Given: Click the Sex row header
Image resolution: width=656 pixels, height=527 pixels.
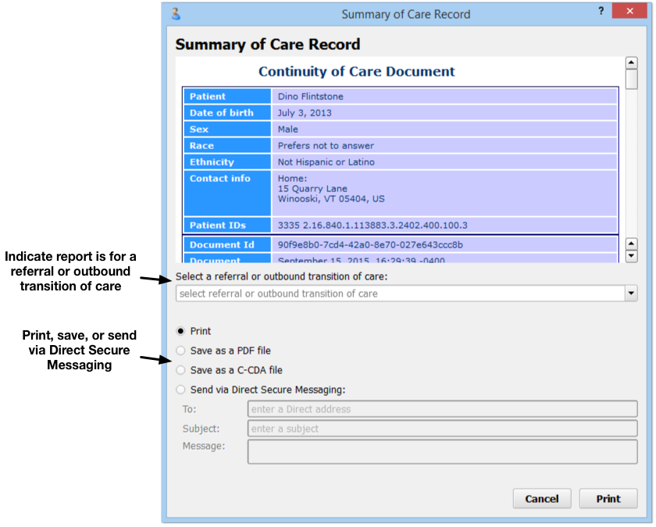Looking at the screenshot, I should pyautogui.click(x=227, y=130).
